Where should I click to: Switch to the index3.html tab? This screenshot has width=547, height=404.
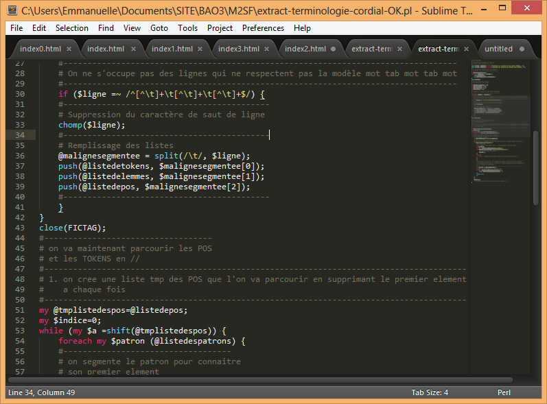tap(239, 49)
